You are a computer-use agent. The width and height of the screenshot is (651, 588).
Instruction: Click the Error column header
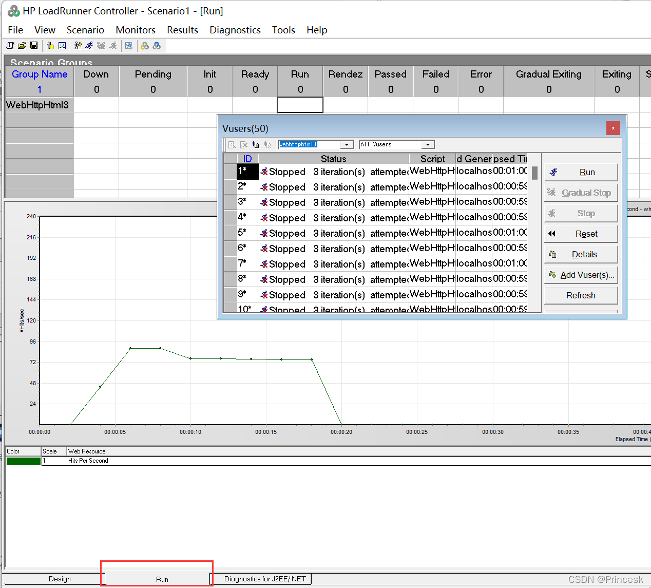pos(481,74)
